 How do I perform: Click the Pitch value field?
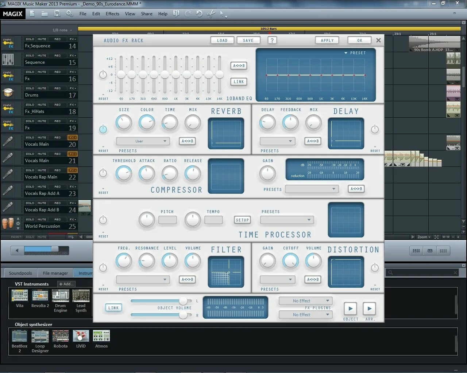(x=167, y=220)
